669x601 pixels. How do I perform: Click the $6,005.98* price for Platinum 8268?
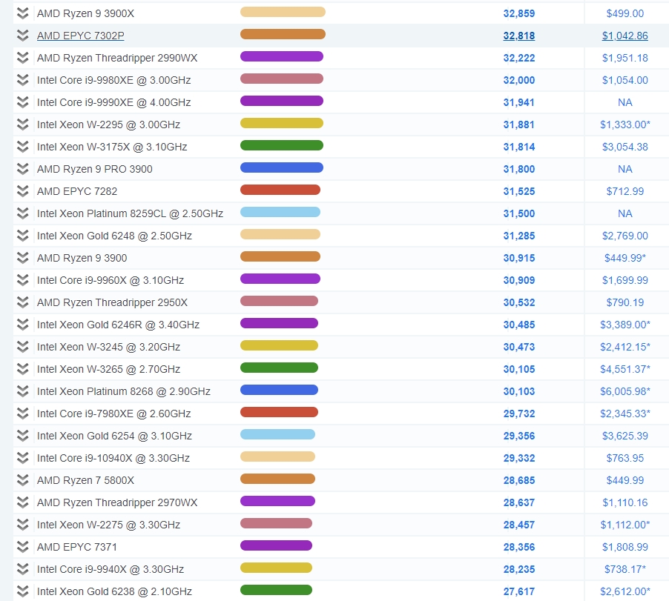click(625, 391)
